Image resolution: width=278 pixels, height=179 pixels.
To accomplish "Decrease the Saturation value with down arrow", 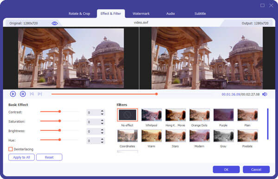I will [102, 123].
